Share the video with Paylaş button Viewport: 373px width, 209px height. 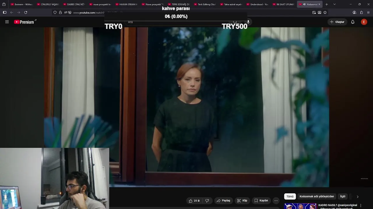[223, 201]
